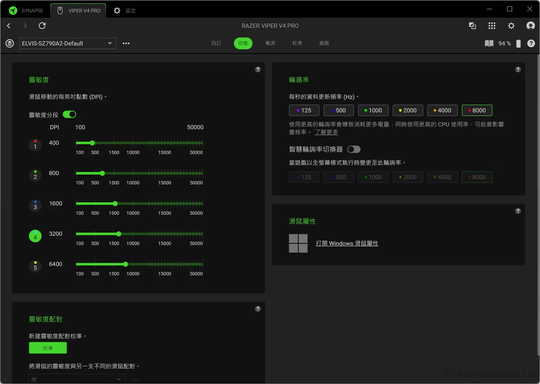The width and height of the screenshot is (540, 384).
Task: Edit the 1600 DPI value
Action: [56, 203]
